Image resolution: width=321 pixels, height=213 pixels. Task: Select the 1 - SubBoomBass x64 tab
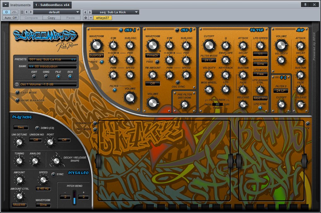52,5
